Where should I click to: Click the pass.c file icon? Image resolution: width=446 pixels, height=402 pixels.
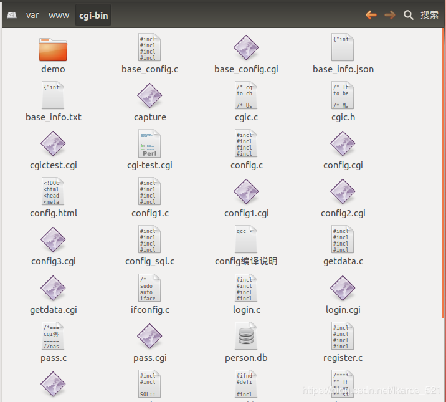[x=53, y=336]
